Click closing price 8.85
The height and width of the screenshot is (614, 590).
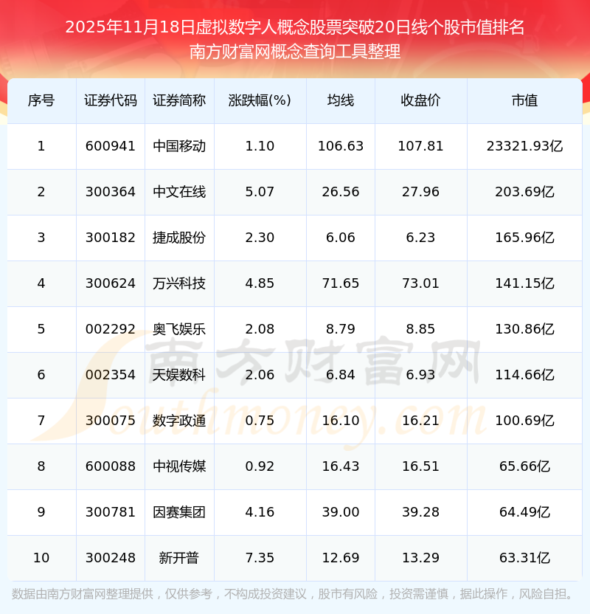tap(420, 329)
